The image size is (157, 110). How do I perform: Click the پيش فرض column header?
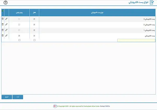19,13
